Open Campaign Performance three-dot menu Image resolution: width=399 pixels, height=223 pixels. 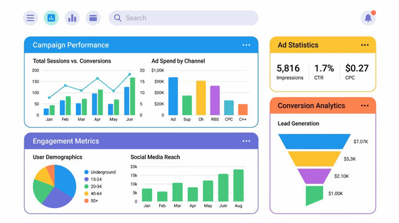246,45
